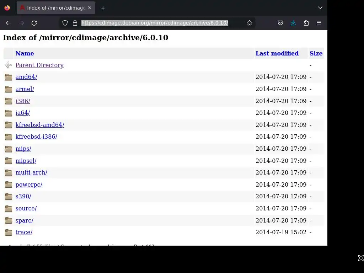The height and width of the screenshot is (273, 364).
Task: Click the folder icon beside armel/
Action: point(9,89)
